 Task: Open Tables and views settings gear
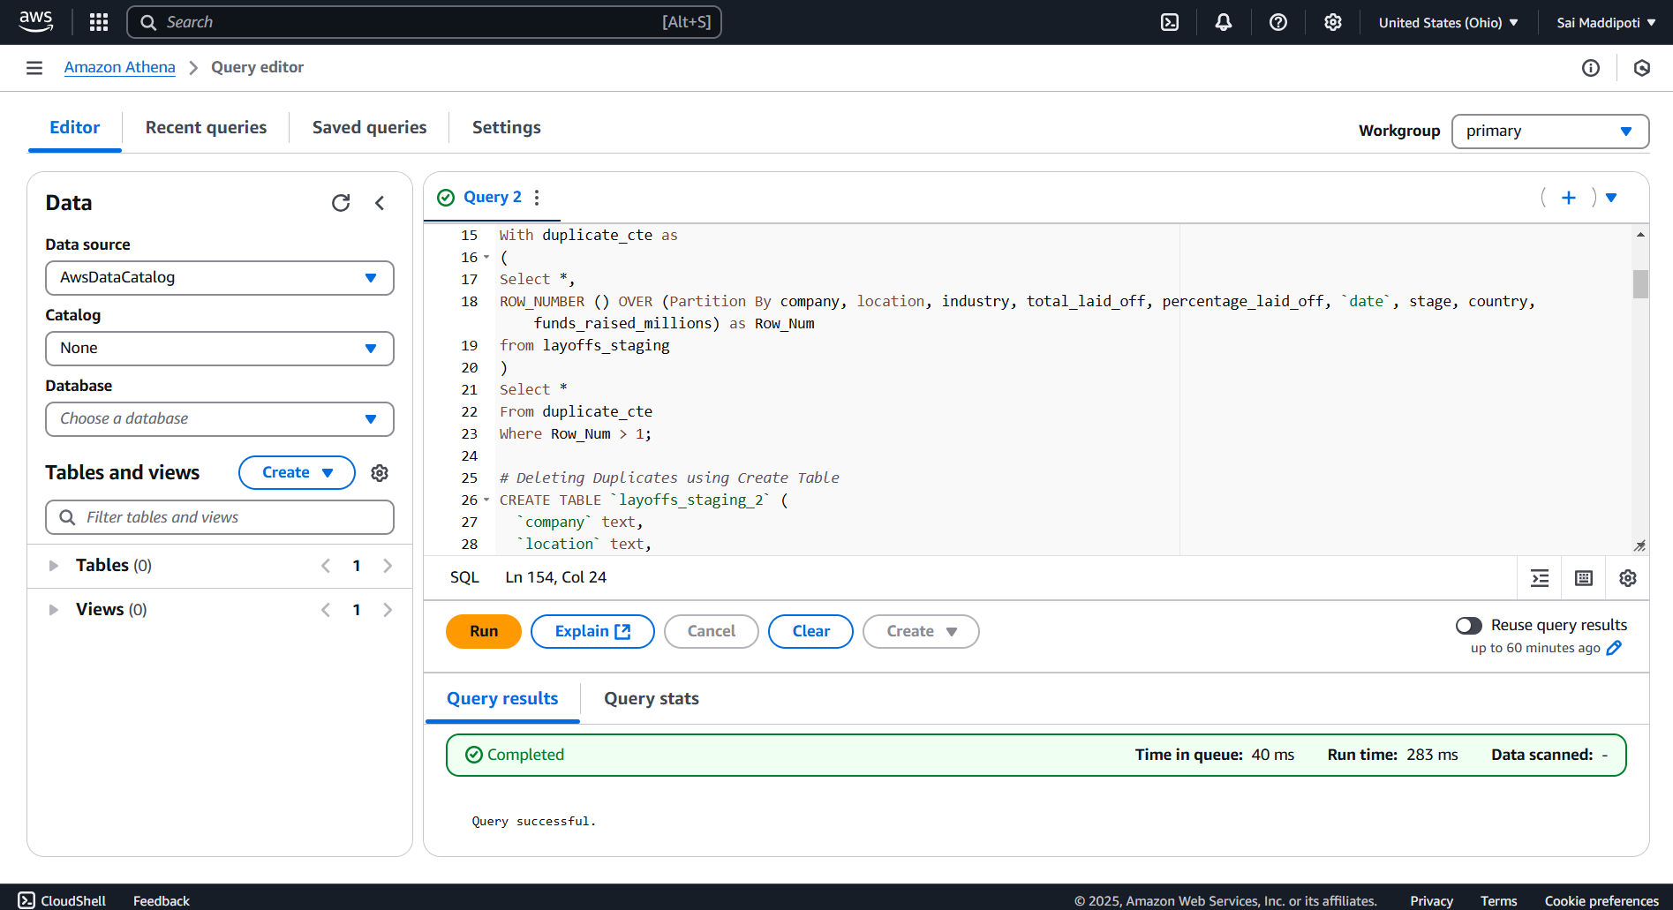click(x=380, y=473)
